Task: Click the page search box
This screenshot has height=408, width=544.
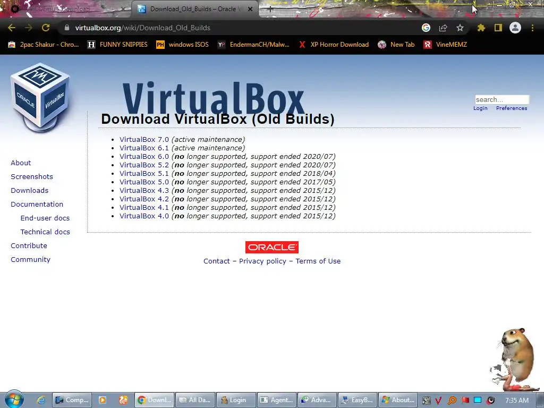Action: pos(502,99)
